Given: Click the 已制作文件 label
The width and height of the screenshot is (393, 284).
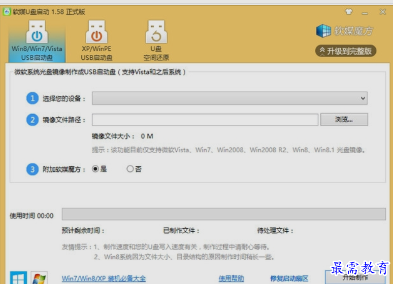Looking at the screenshot, I should pos(181,230).
